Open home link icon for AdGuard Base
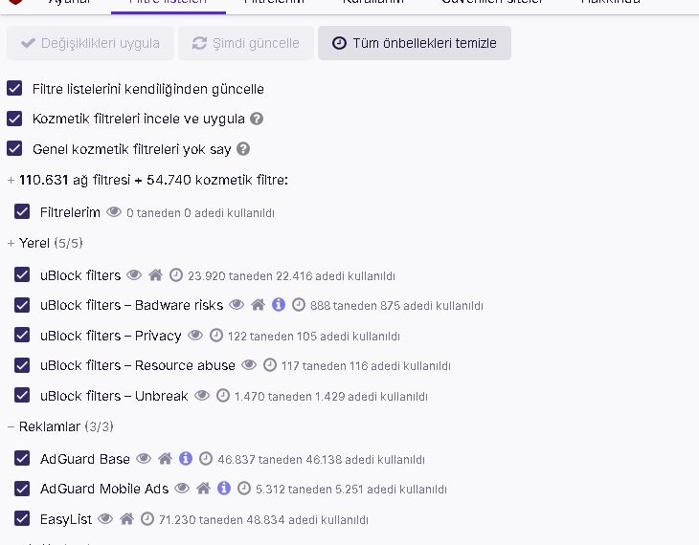Viewport: 699px width, 545px height. pyautogui.click(x=165, y=459)
